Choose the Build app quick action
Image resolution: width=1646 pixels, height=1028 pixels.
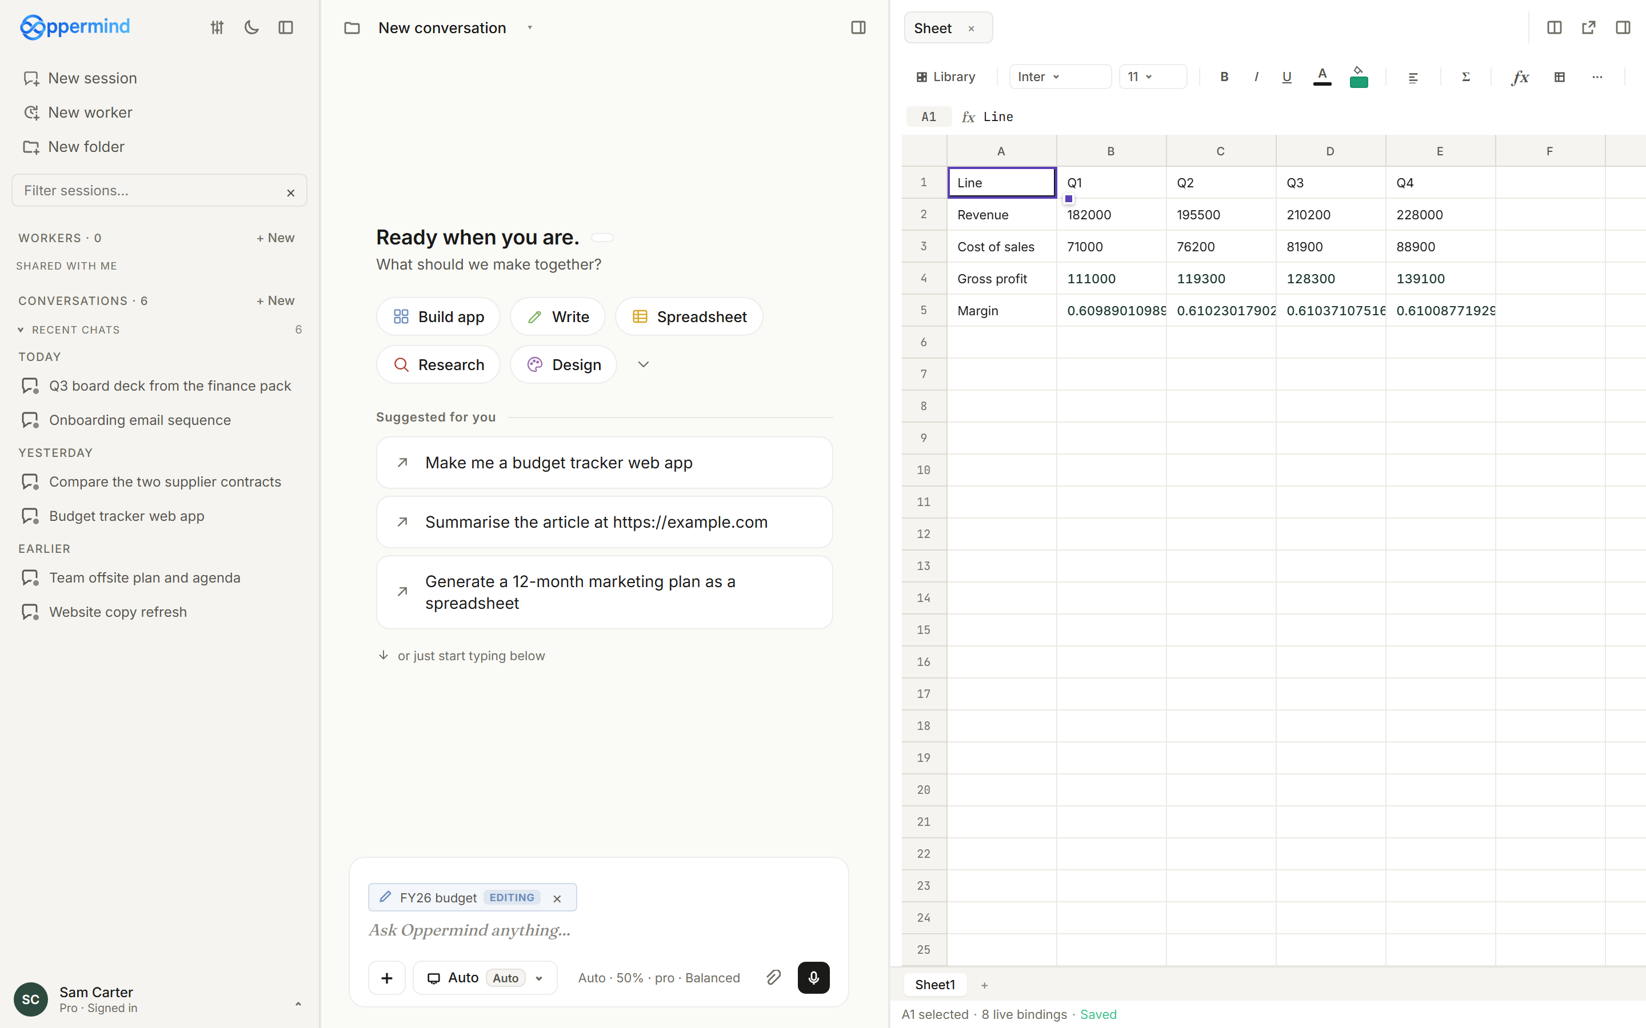[438, 316]
